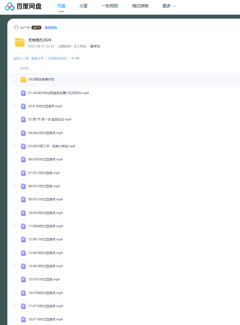Switch to the 分享 tab
Screen dimensions: 240x325
point(83,6)
